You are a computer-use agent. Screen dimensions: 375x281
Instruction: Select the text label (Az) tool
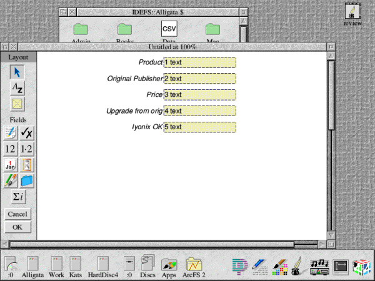[x=18, y=88]
